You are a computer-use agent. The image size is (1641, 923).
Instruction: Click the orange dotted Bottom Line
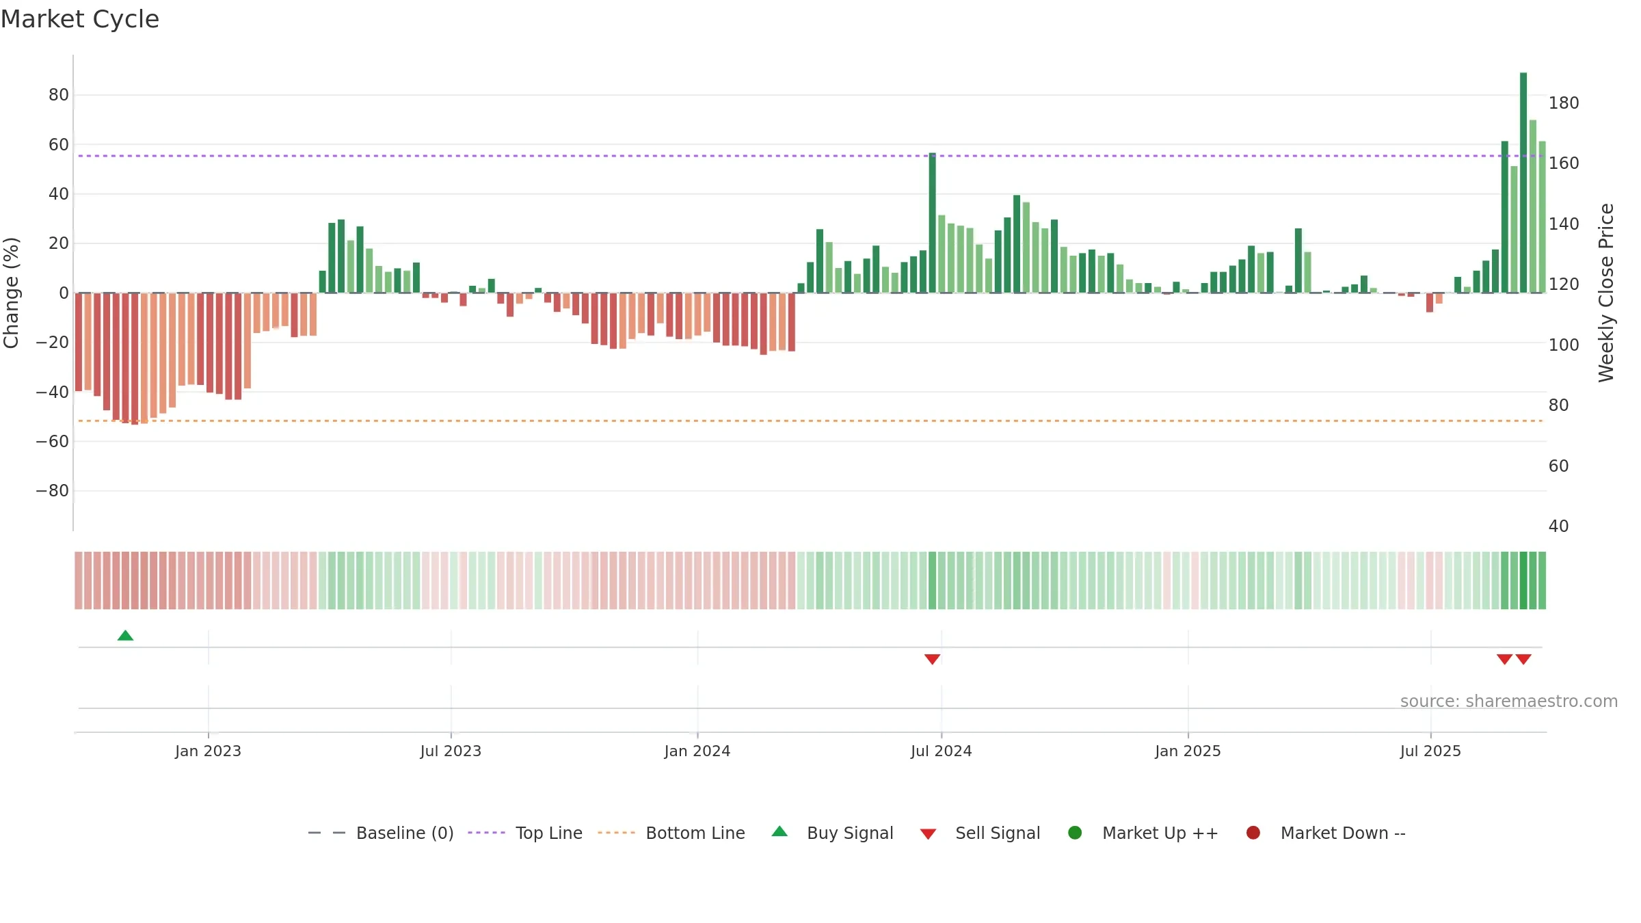tap(810, 420)
